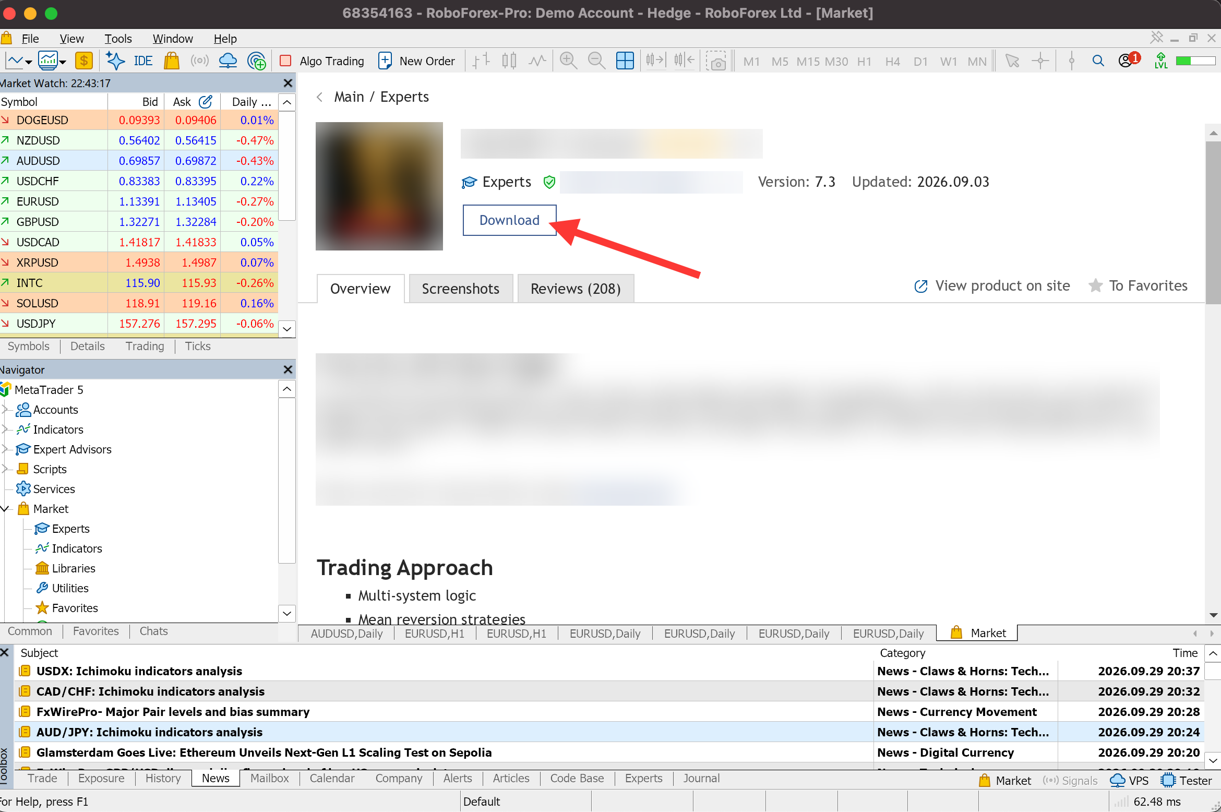The image size is (1221, 812).
Task: Open the Signals toolbar icon
Action: point(200,61)
